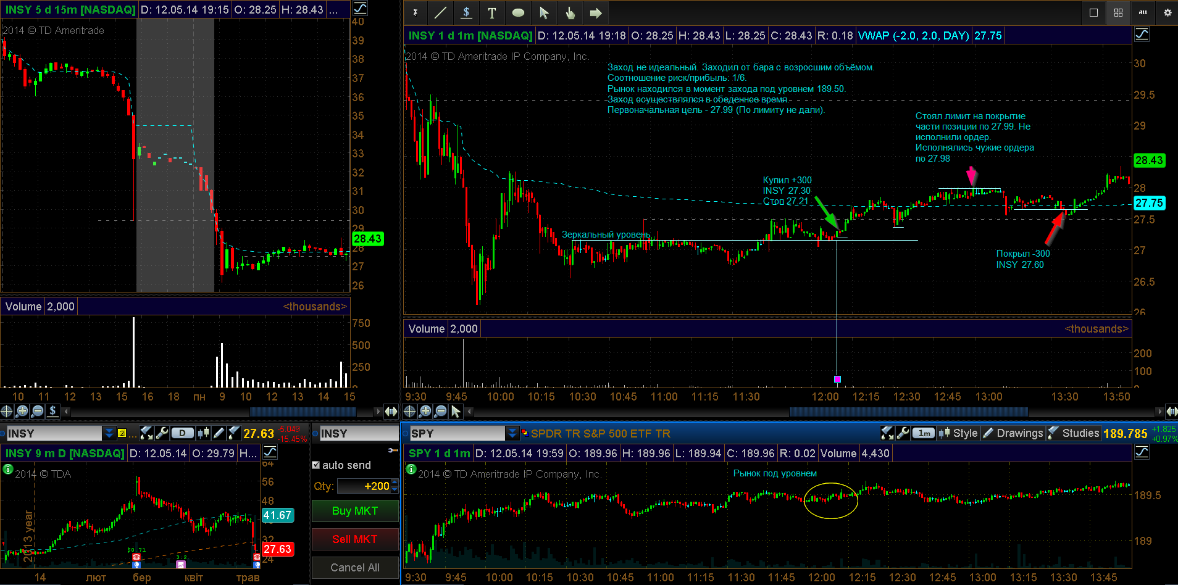
Task: Expand time axis on INSY 1m chart
Action: click(1171, 411)
